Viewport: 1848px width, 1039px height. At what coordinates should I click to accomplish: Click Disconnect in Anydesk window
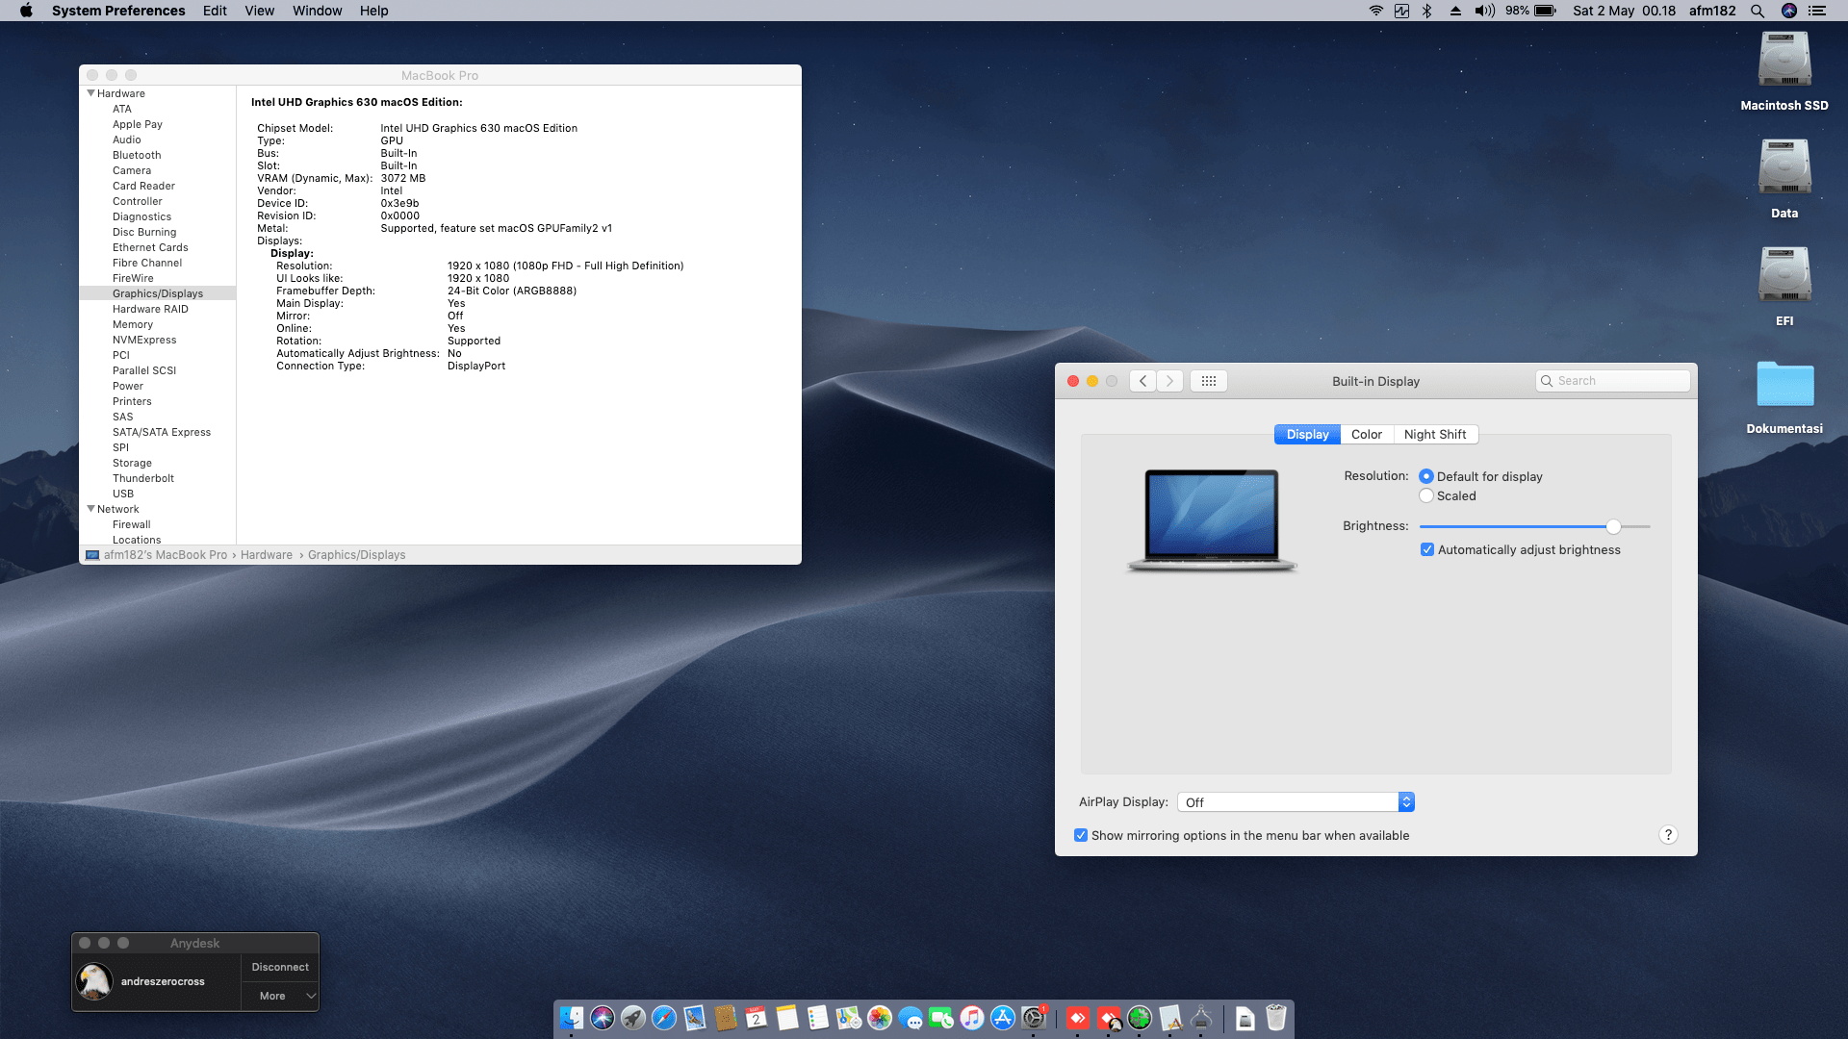click(280, 967)
